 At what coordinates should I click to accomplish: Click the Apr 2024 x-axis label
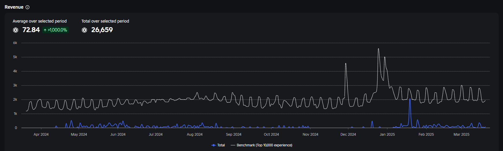click(x=41, y=135)
